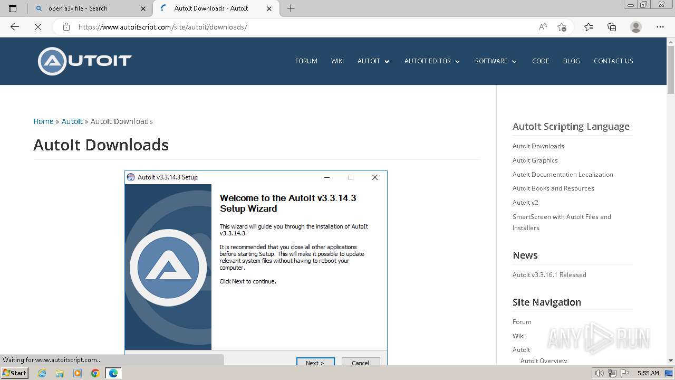Follow the AutoIt breadcrumb link

72,121
